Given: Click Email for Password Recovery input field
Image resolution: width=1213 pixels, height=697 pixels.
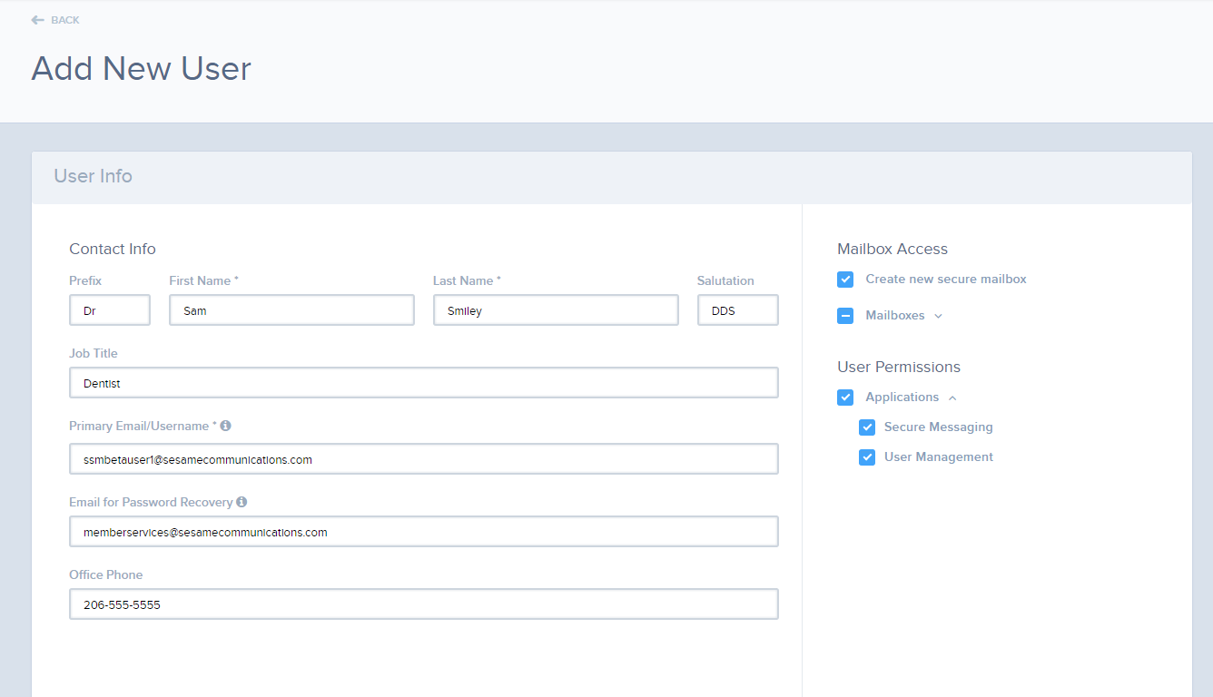Looking at the screenshot, I should pos(424,532).
